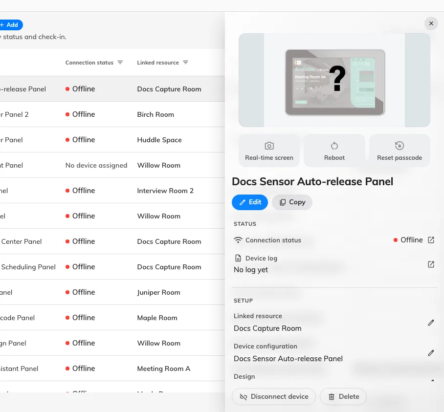444x412 pixels.
Task: Click the Add button
Action: coord(11,25)
